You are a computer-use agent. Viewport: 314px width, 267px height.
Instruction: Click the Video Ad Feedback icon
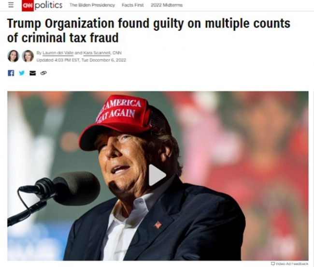click(273, 264)
